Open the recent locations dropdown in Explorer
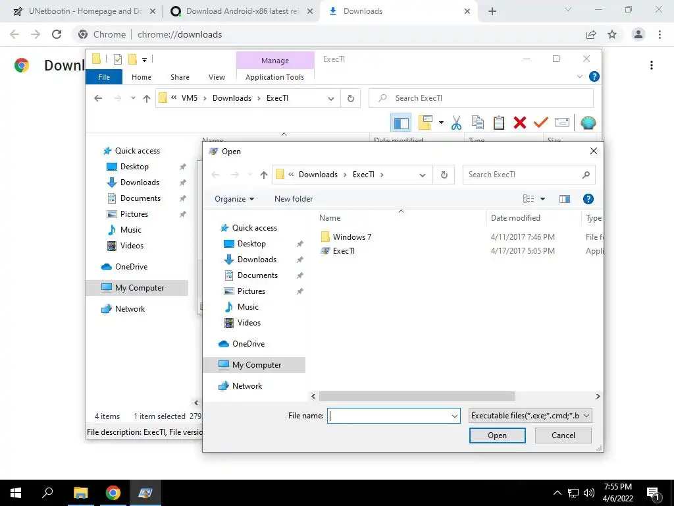 (x=133, y=98)
